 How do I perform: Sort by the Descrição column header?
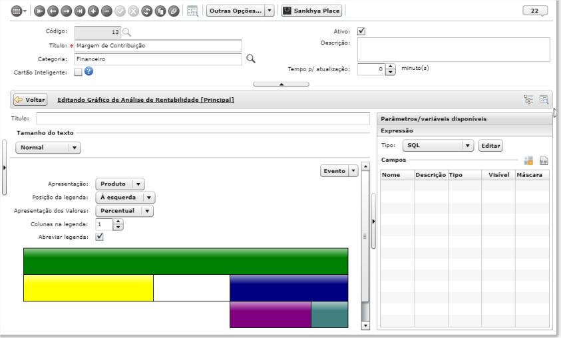(x=431, y=175)
